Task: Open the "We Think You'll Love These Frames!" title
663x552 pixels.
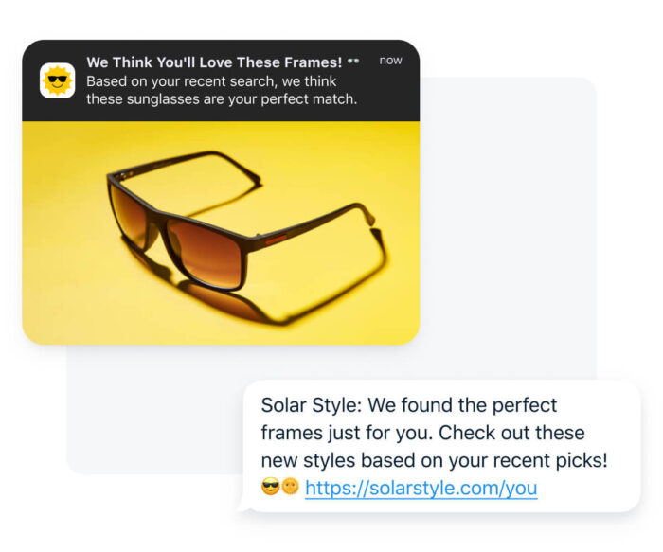Action: pyautogui.click(x=213, y=62)
